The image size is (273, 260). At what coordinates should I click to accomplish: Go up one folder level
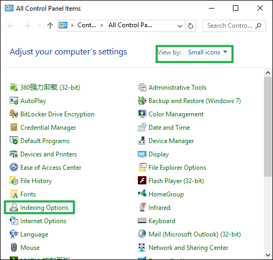pos(50,26)
